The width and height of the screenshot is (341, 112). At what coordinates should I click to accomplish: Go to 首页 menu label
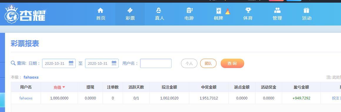(101, 18)
